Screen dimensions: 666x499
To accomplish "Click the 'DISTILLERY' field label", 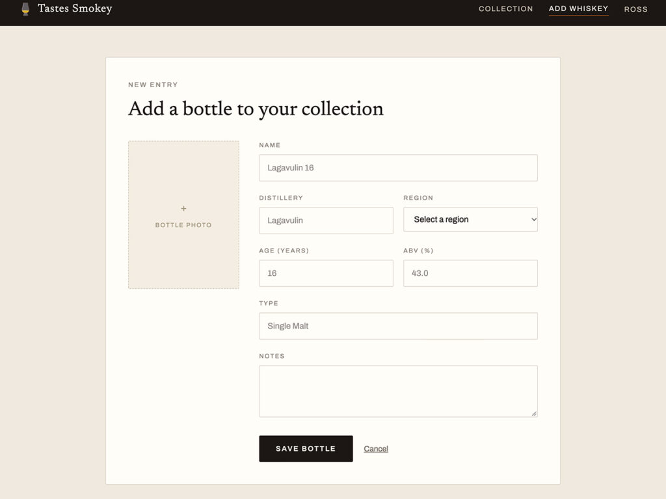I will pos(281,198).
